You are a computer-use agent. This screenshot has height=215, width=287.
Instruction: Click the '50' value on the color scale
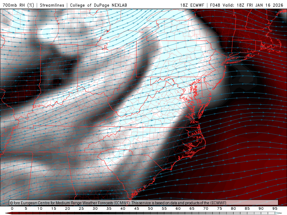(150, 209)
